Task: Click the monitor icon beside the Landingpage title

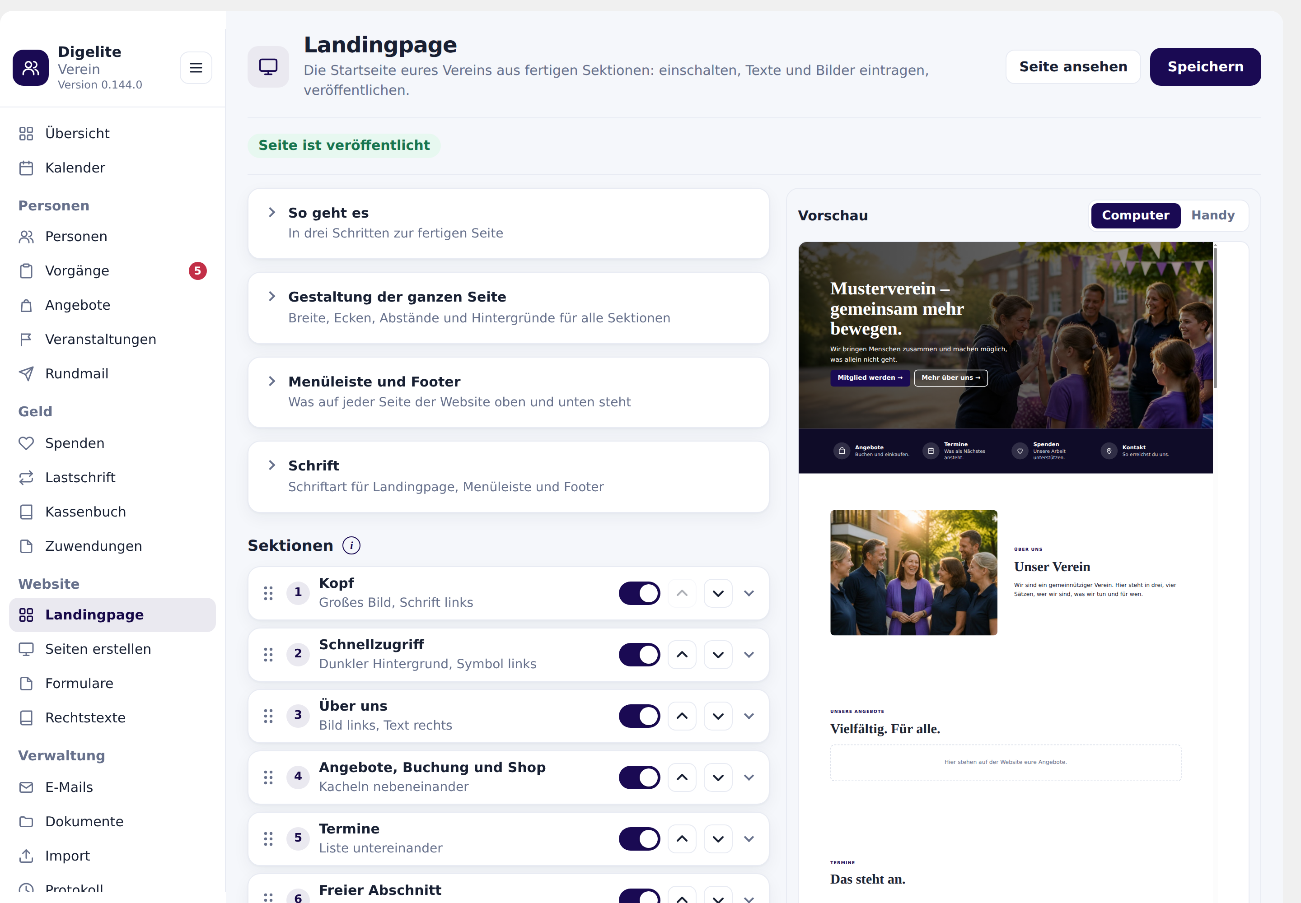Action: [x=268, y=67]
